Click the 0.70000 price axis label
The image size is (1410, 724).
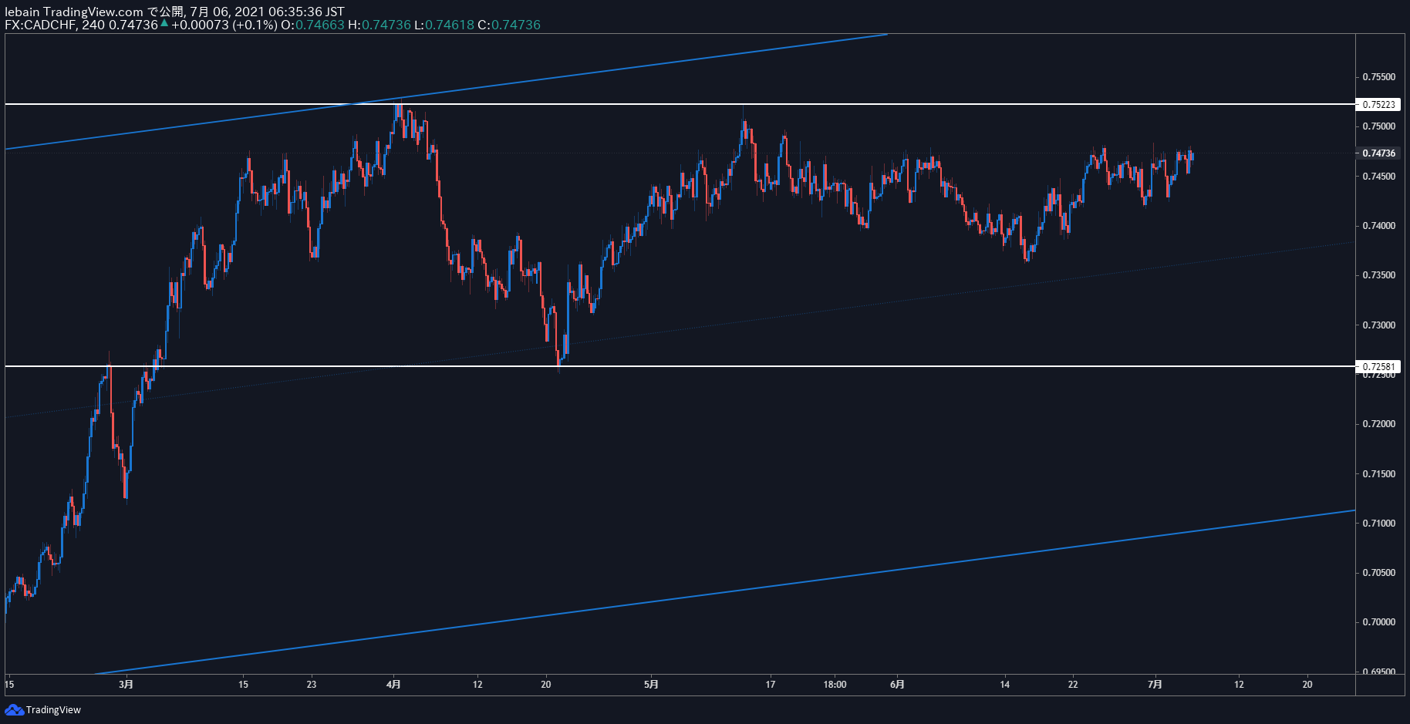pos(1378,622)
